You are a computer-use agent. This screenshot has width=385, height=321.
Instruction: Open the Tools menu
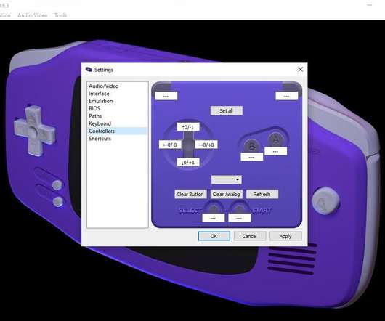(60, 15)
